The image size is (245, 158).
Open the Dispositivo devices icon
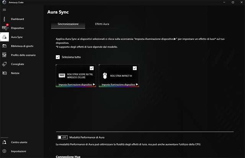[5, 28]
